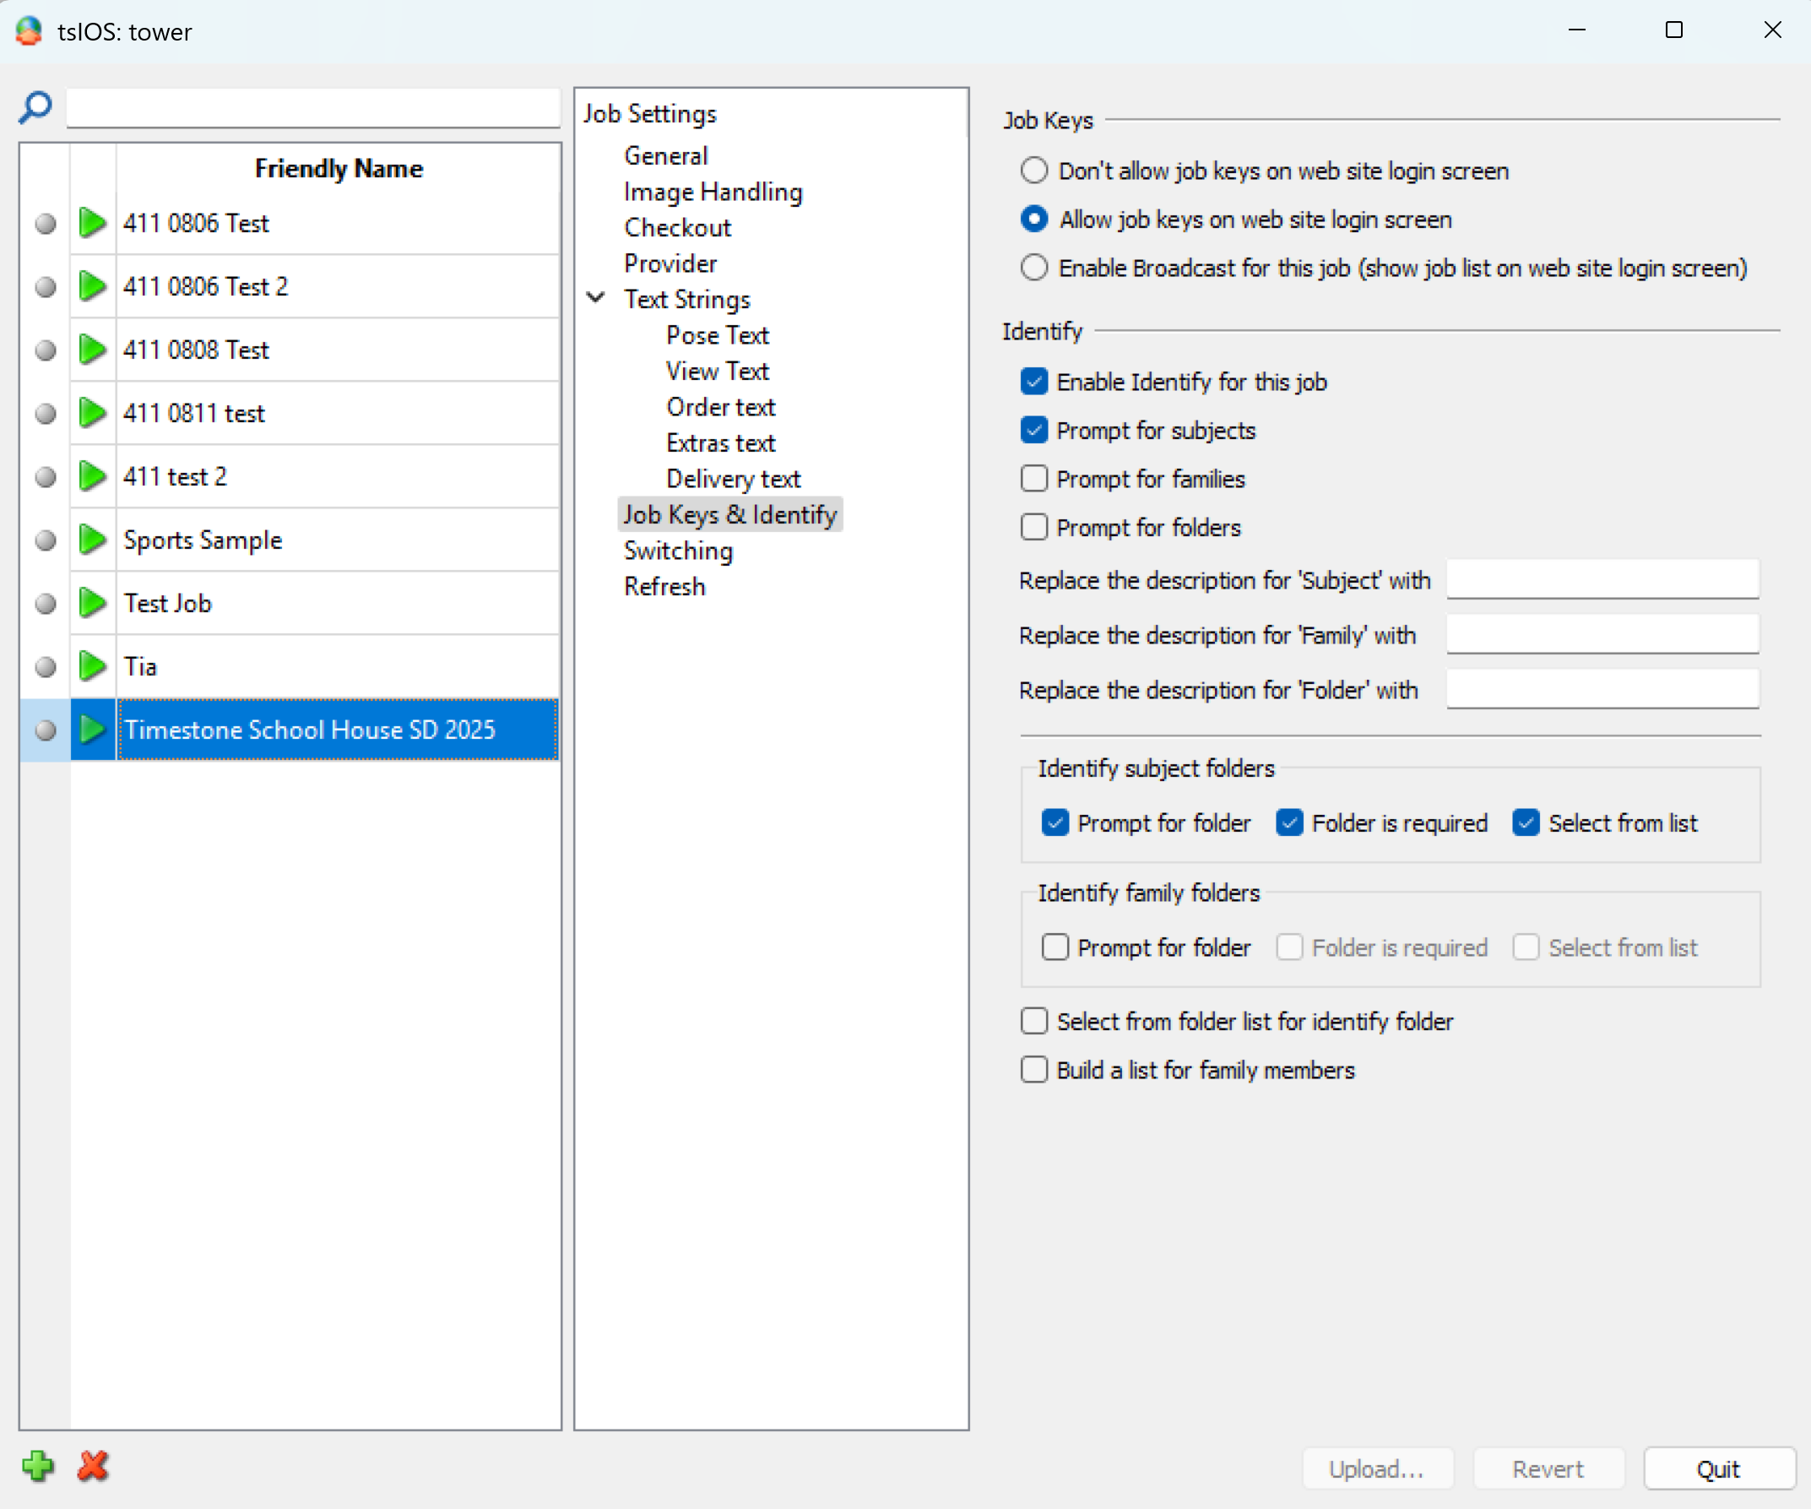Start the Timestone School House SD 2025 job
Viewport: 1811px width, 1509px height.
point(90,730)
